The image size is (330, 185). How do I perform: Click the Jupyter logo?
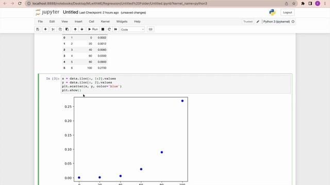pyautogui.click(x=47, y=12)
